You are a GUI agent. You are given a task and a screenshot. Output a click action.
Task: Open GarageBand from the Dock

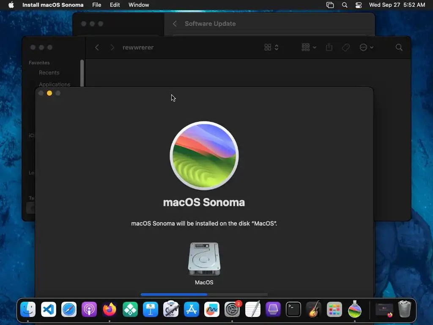click(x=314, y=309)
